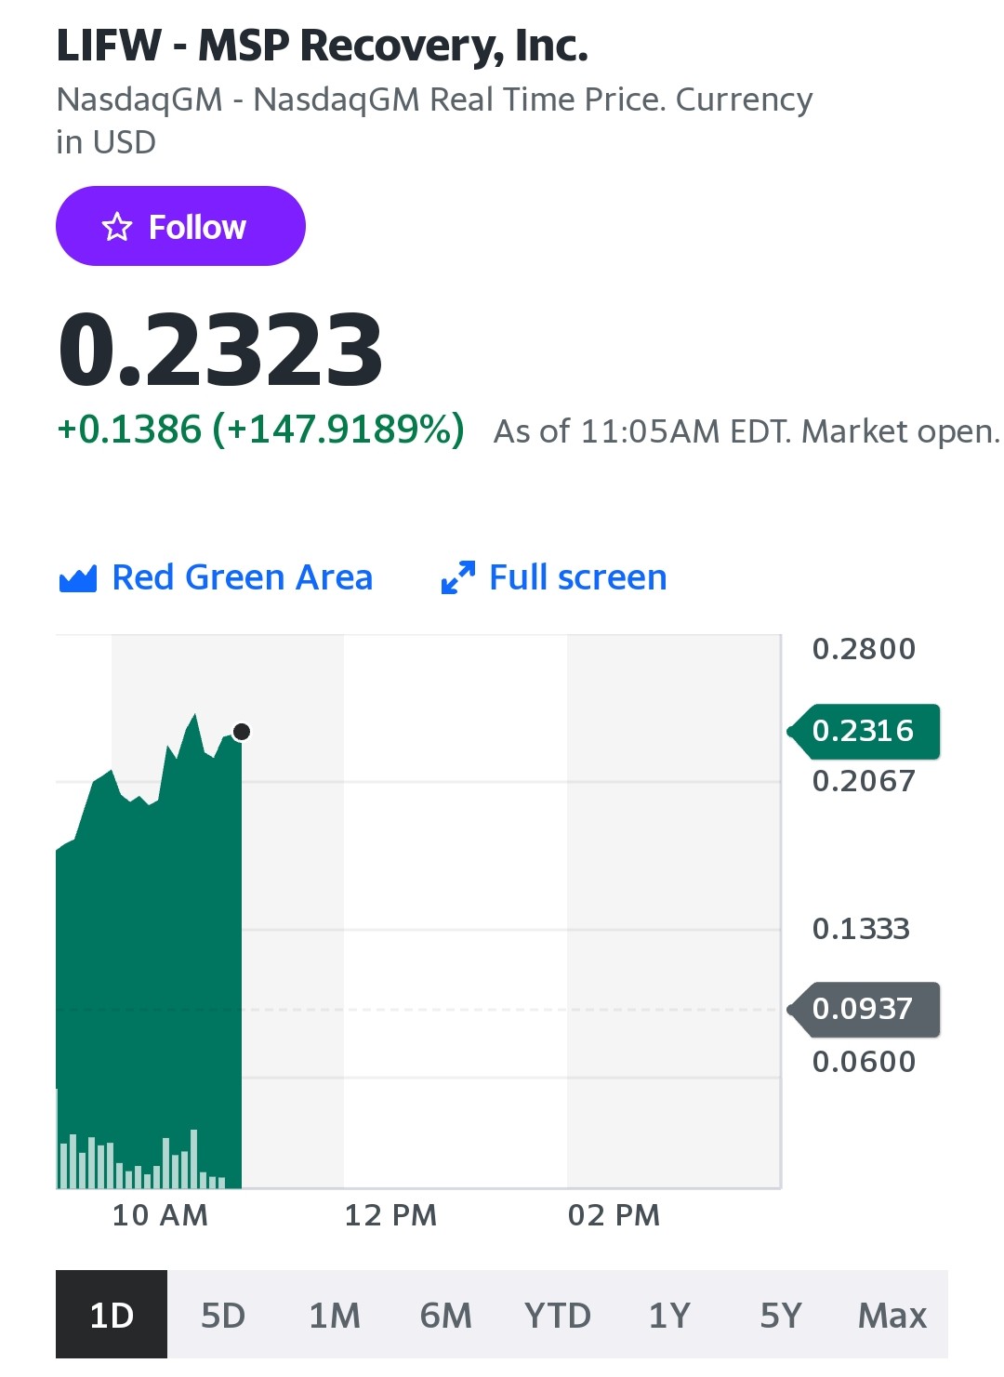
Task: Click the Full screen expand arrows icon
Action: click(x=458, y=577)
